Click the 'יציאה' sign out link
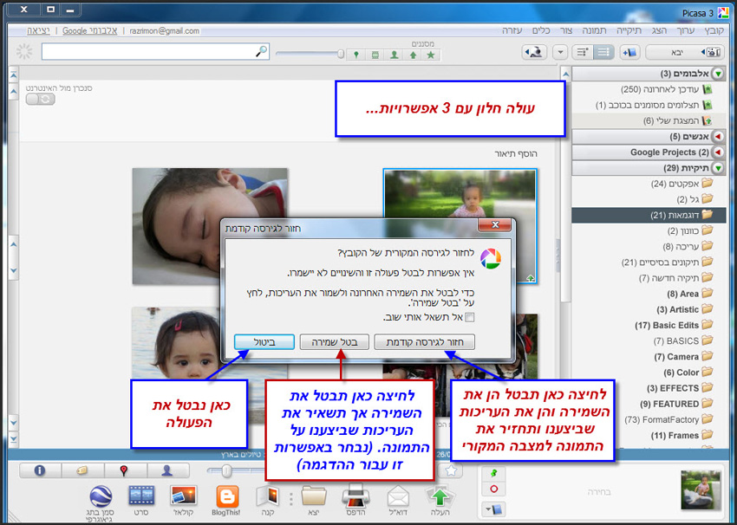The width and height of the screenshot is (737, 525). point(38,30)
